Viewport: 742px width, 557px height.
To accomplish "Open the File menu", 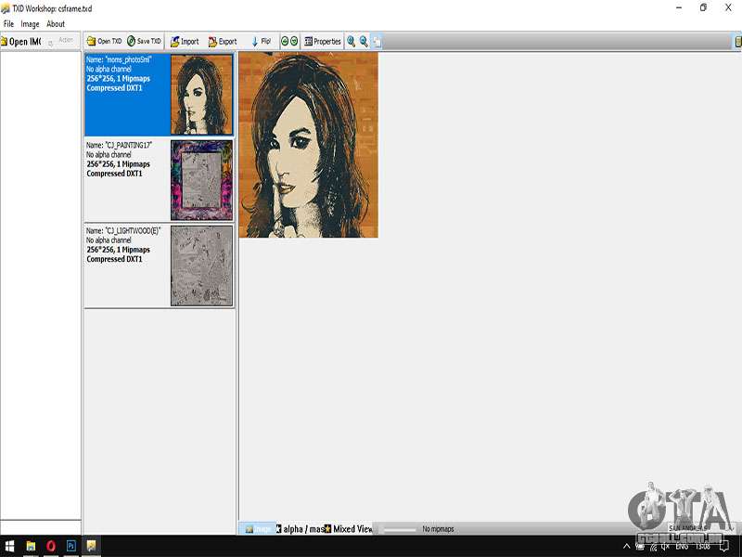I will click(x=9, y=23).
